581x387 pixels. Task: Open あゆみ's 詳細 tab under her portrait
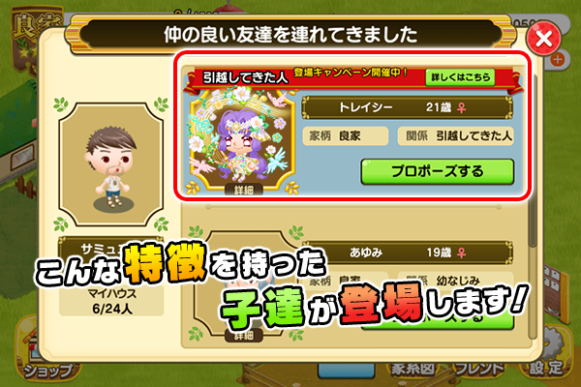click(243, 336)
